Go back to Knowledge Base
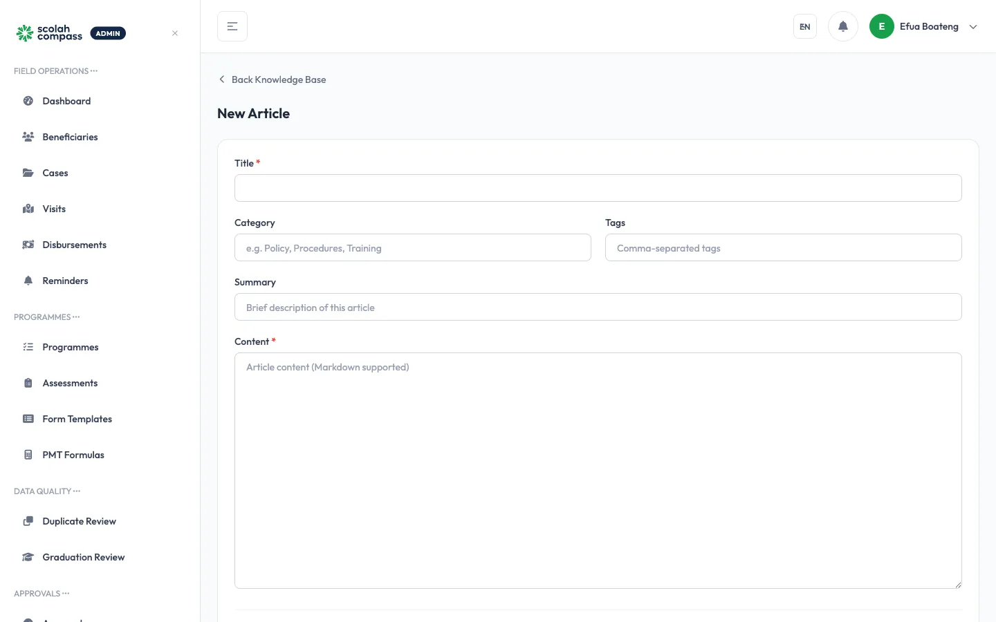Image resolution: width=996 pixels, height=622 pixels. (x=272, y=79)
